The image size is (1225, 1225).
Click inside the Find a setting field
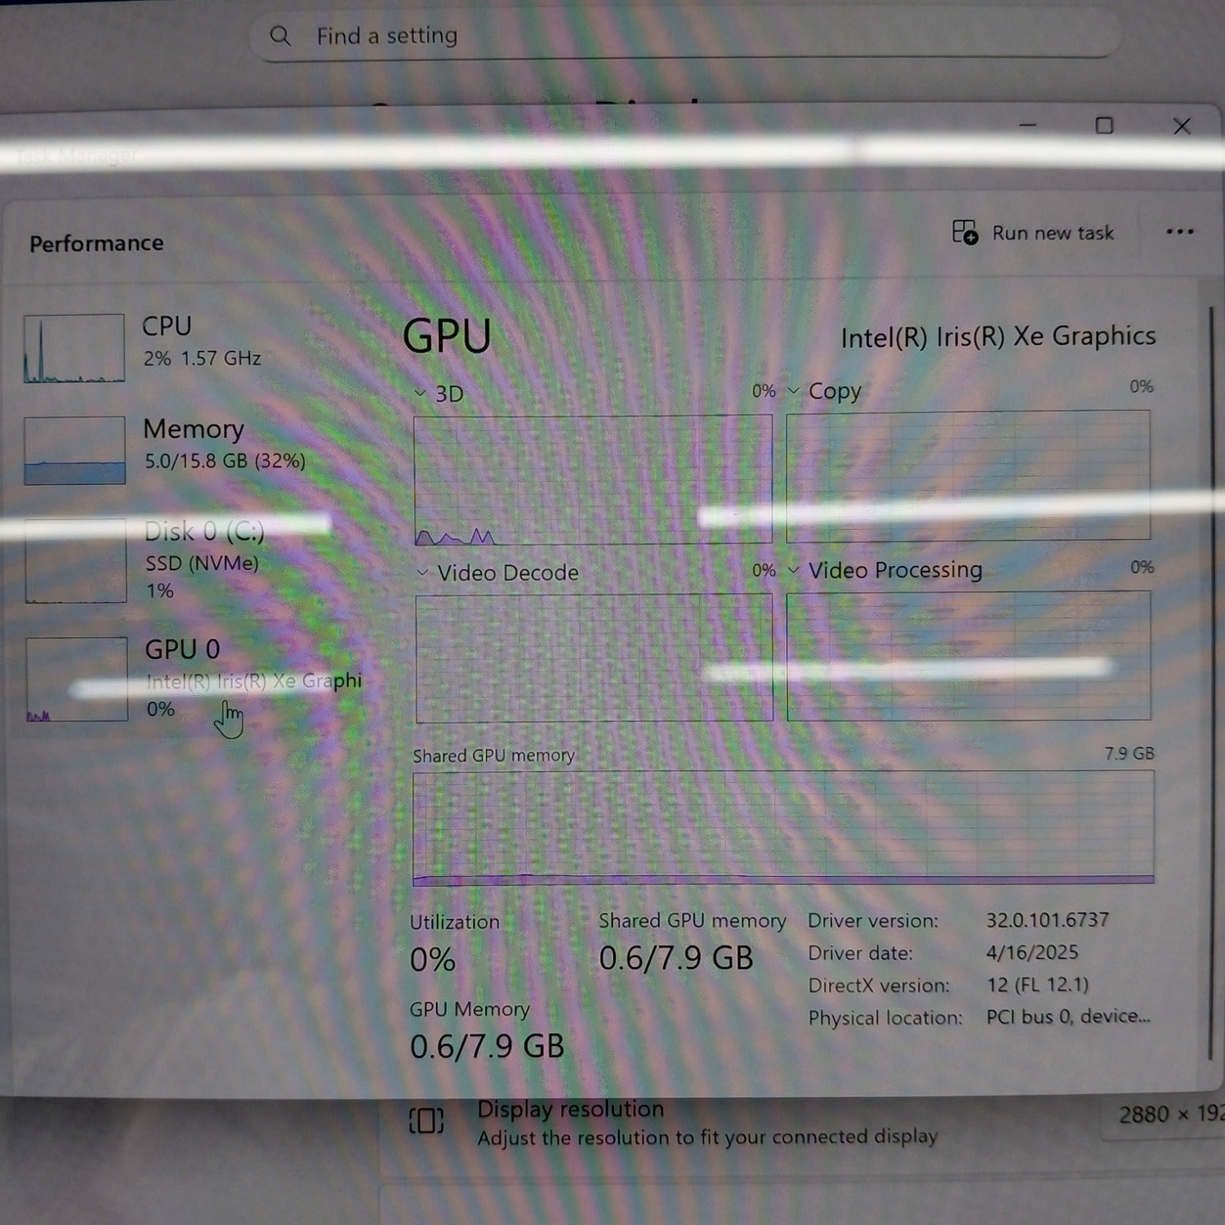click(x=572, y=36)
